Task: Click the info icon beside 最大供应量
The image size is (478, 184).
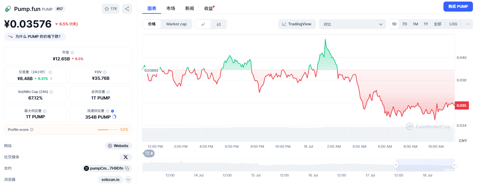Action: point(45,111)
